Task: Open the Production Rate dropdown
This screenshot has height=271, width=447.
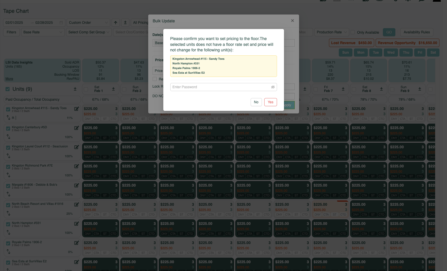Action: pyautogui.click(x=332, y=32)
